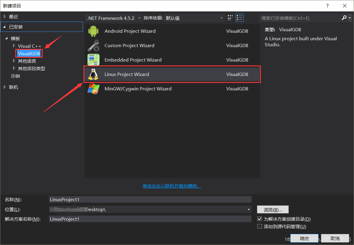Select VisualGDB in the template tree
This screenshot has height=245, width=354.
[29, 53]
